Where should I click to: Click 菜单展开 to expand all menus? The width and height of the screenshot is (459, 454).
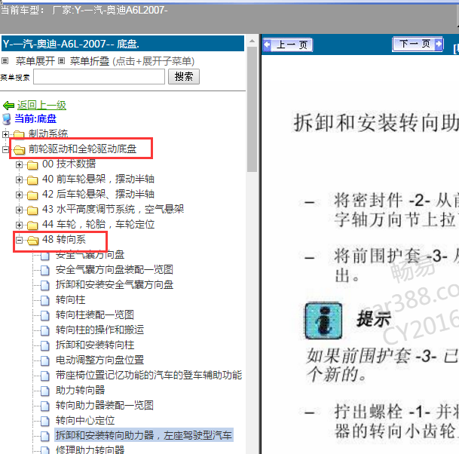click(x=35, y=61)
